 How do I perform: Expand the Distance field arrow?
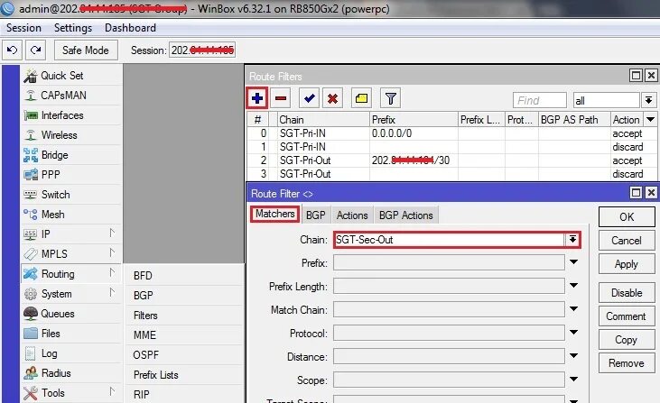(573, 356)
